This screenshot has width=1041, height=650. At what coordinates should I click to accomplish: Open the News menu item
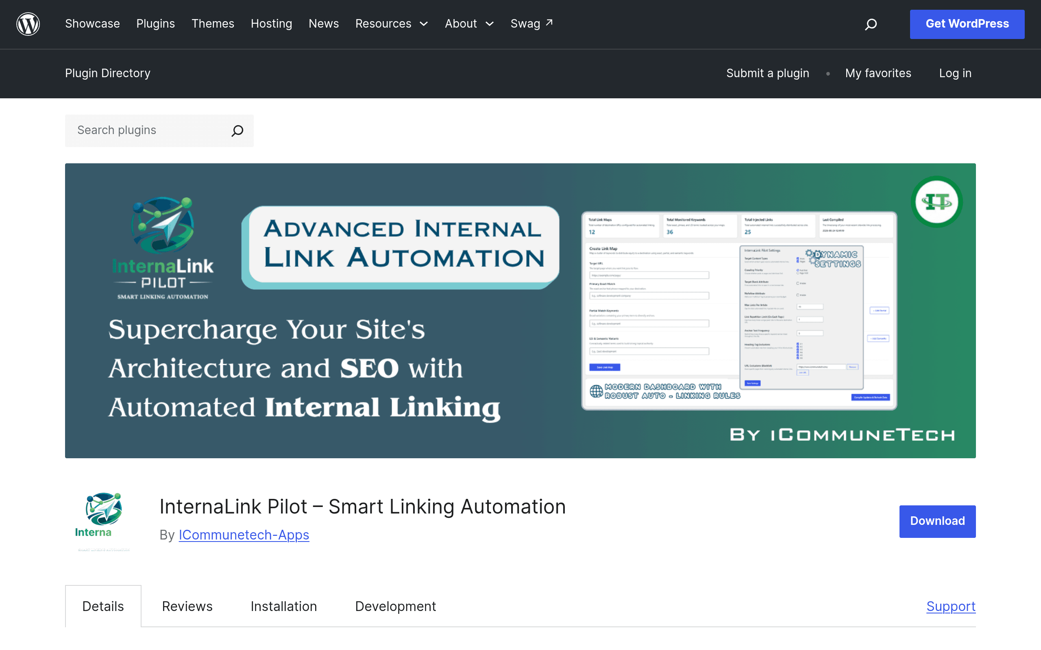click(x=324, y=24)
